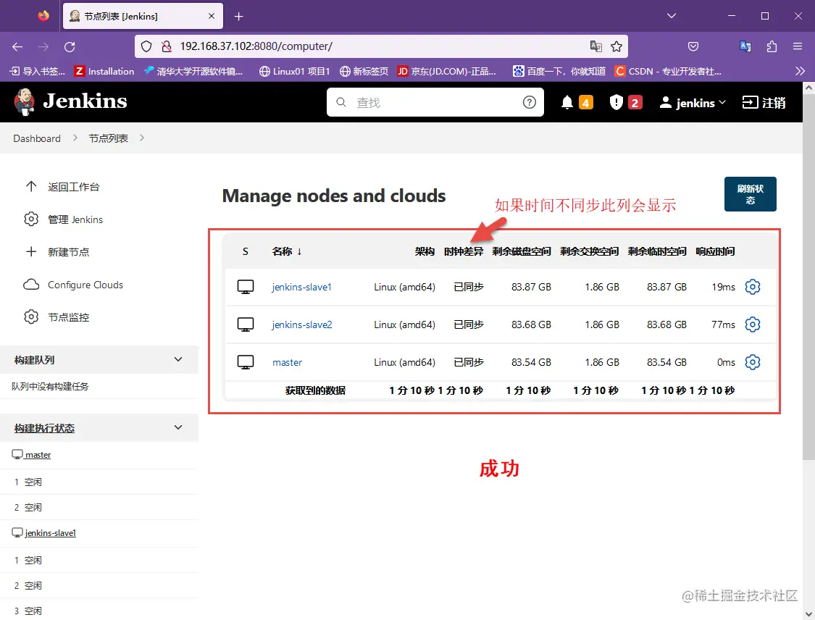Click 节点列表 breadcrumb link
Image resolution: width=815 pixels, height=620 pixels.
point(108,138)
